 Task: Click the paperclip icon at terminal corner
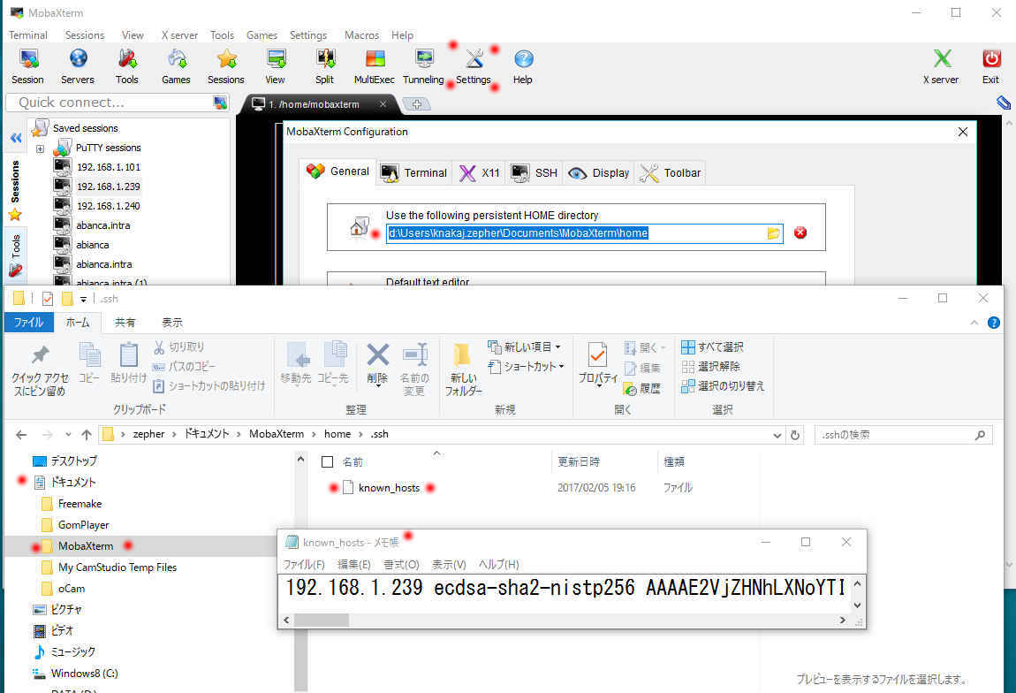[x=1003, y=103]
